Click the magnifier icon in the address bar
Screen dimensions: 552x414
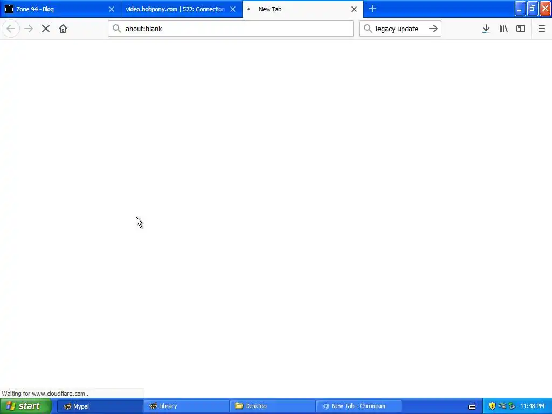116,29
